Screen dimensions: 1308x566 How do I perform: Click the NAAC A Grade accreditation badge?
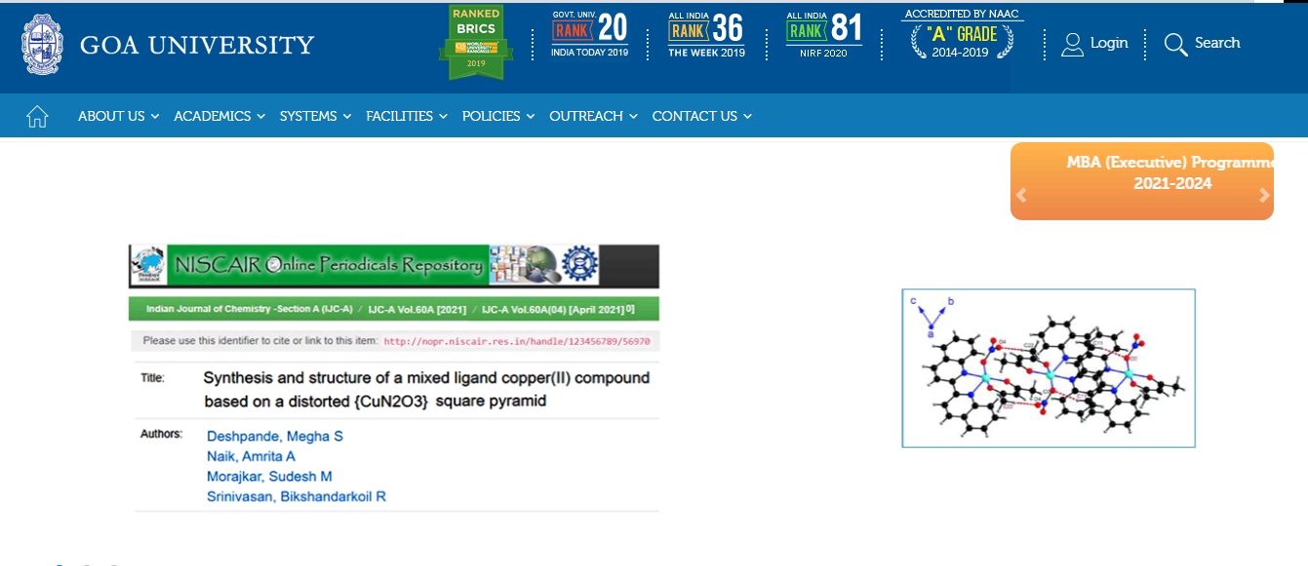click(x=962, y=35)
